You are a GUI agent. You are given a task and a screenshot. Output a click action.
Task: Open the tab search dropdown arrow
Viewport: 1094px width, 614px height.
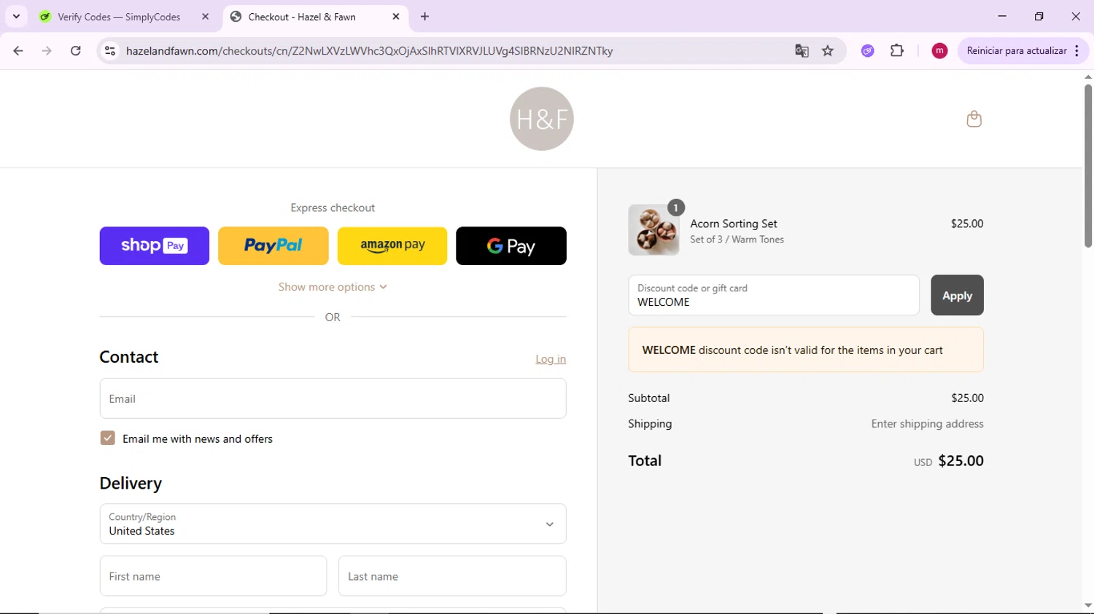16,17
